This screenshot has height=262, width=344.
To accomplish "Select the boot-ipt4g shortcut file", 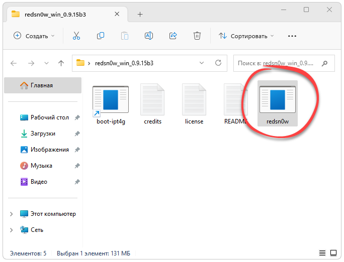I will coord(111,104).
